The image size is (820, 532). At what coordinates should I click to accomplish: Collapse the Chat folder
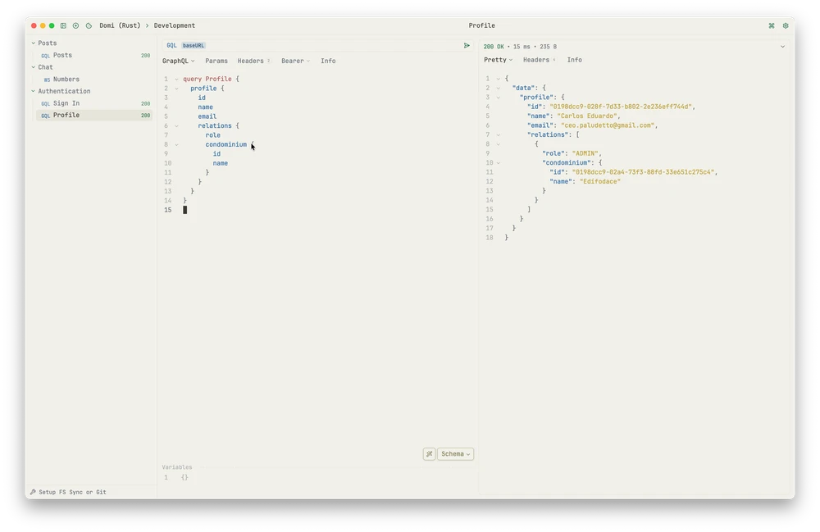point(33,67)
